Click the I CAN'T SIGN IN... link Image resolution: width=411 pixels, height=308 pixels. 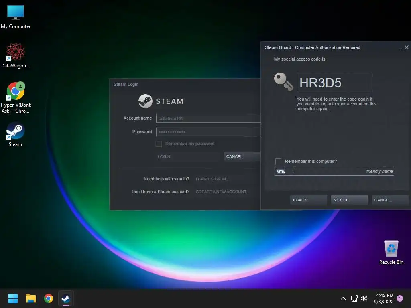click(x=213, y=179)
